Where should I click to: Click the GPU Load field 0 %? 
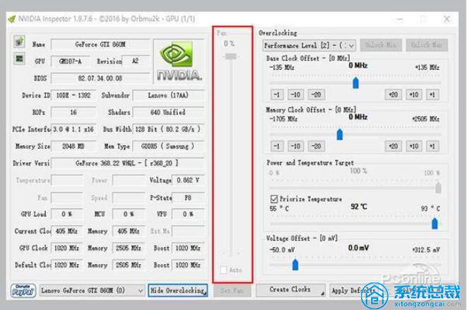click(66, 215)
